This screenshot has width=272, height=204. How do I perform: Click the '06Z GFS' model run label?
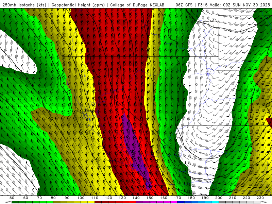[x=184, y=5]
